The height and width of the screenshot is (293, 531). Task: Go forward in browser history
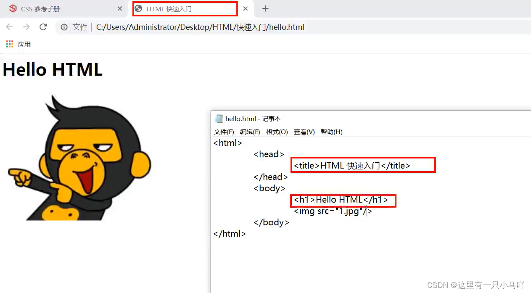pos(26,27)
